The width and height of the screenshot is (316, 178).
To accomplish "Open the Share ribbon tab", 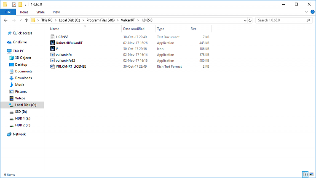I will pyautogui.click(x=40, y=12).
